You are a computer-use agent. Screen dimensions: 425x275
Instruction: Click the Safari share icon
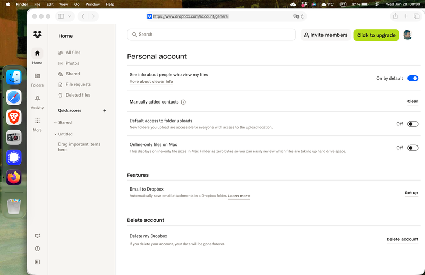pos(395,16)
